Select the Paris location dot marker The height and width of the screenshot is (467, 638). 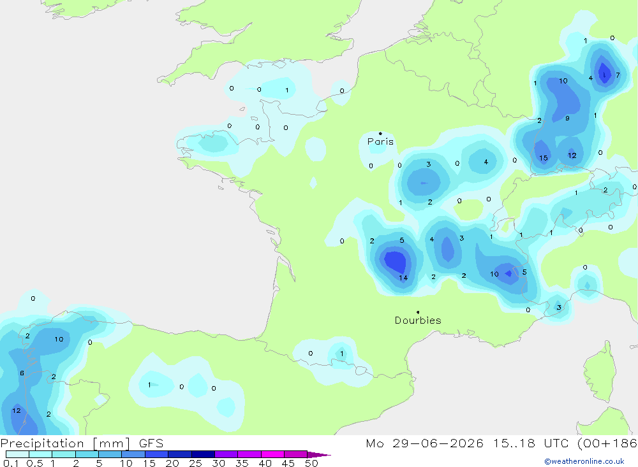point(380,133)
